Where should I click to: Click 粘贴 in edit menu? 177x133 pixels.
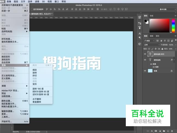[14, 29]
